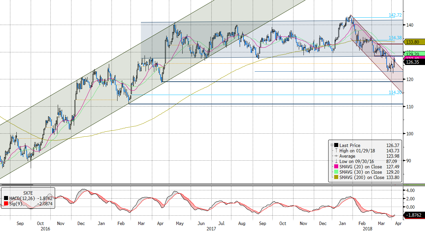Select the 'Average' legend row label

[x=348, y=156]
